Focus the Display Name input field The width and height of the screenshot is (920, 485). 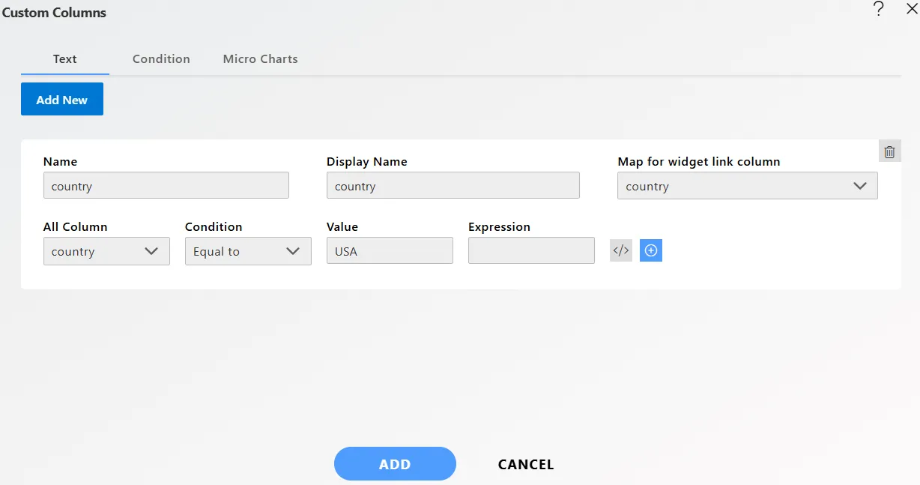tap(453, 185)
